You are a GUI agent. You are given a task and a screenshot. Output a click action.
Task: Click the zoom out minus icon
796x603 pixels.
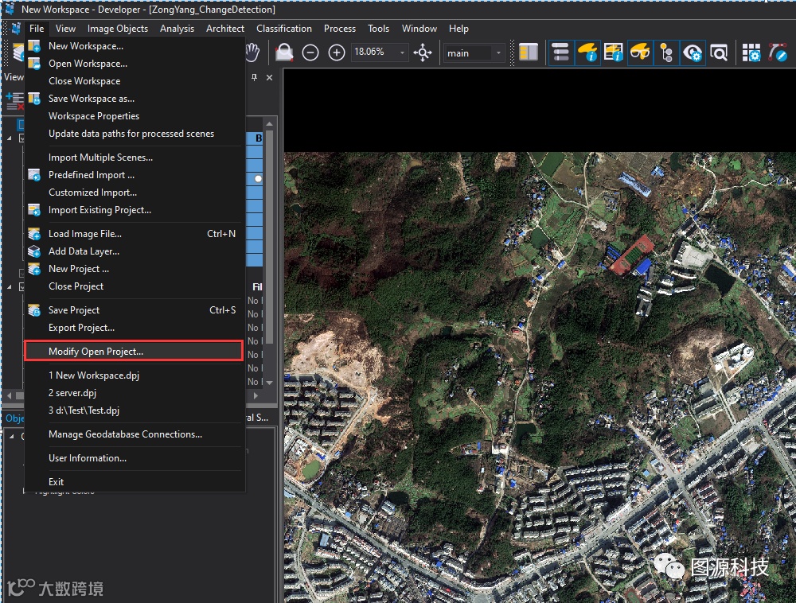[x=310, y=53]
